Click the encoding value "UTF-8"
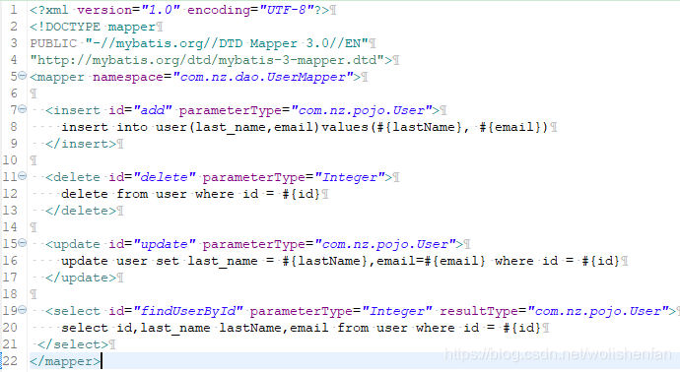The height and width of the screenshot is (372, 680). click(287, 10)
